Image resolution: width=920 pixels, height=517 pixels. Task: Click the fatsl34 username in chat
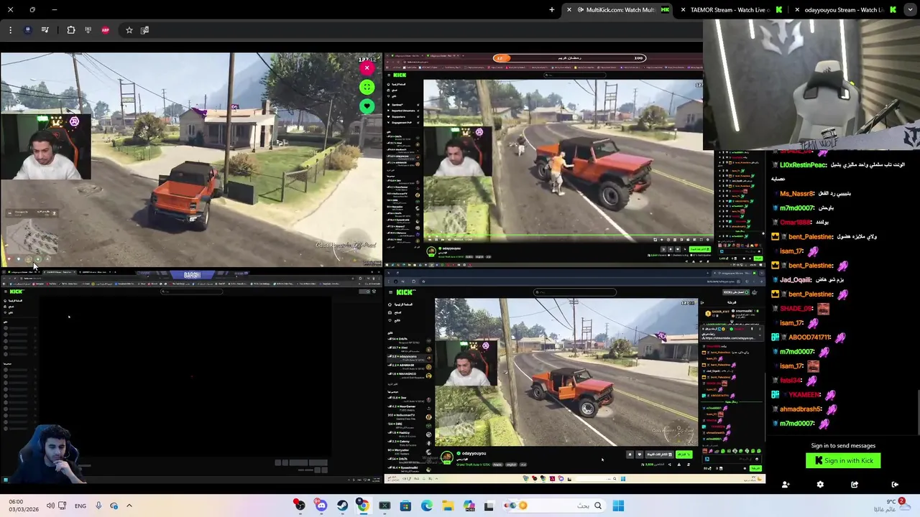pos(791,381)
